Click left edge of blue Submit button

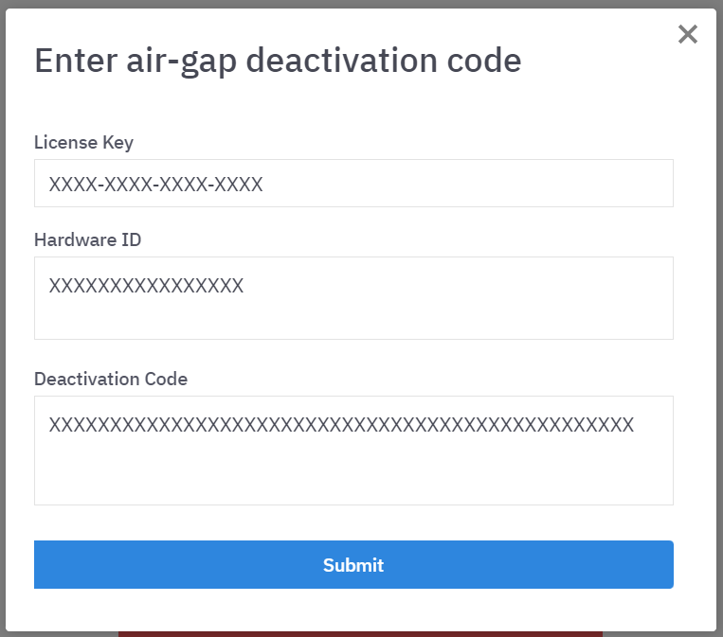pos(44,565)
